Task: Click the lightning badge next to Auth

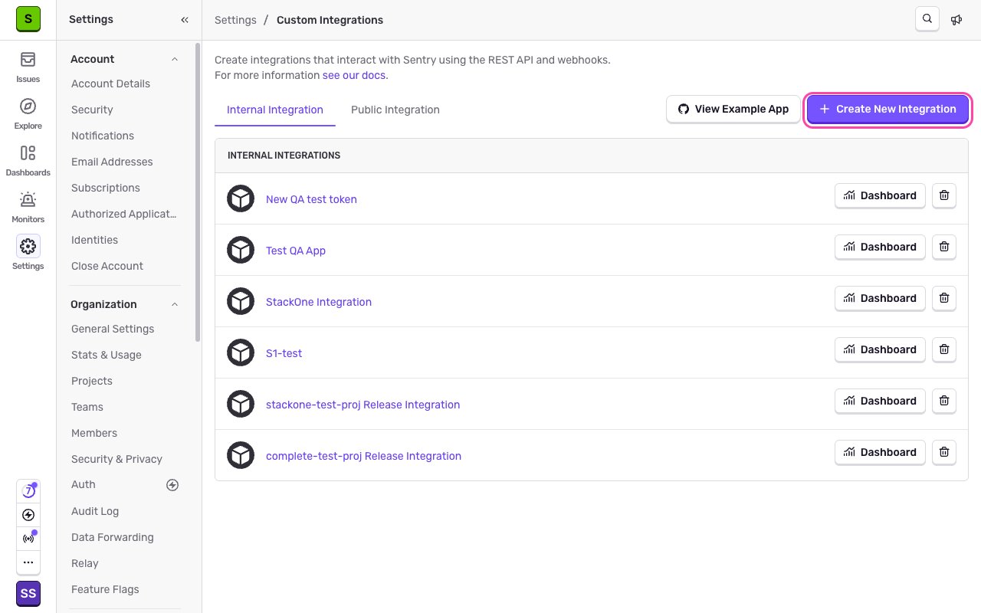Action: point(172,484)
